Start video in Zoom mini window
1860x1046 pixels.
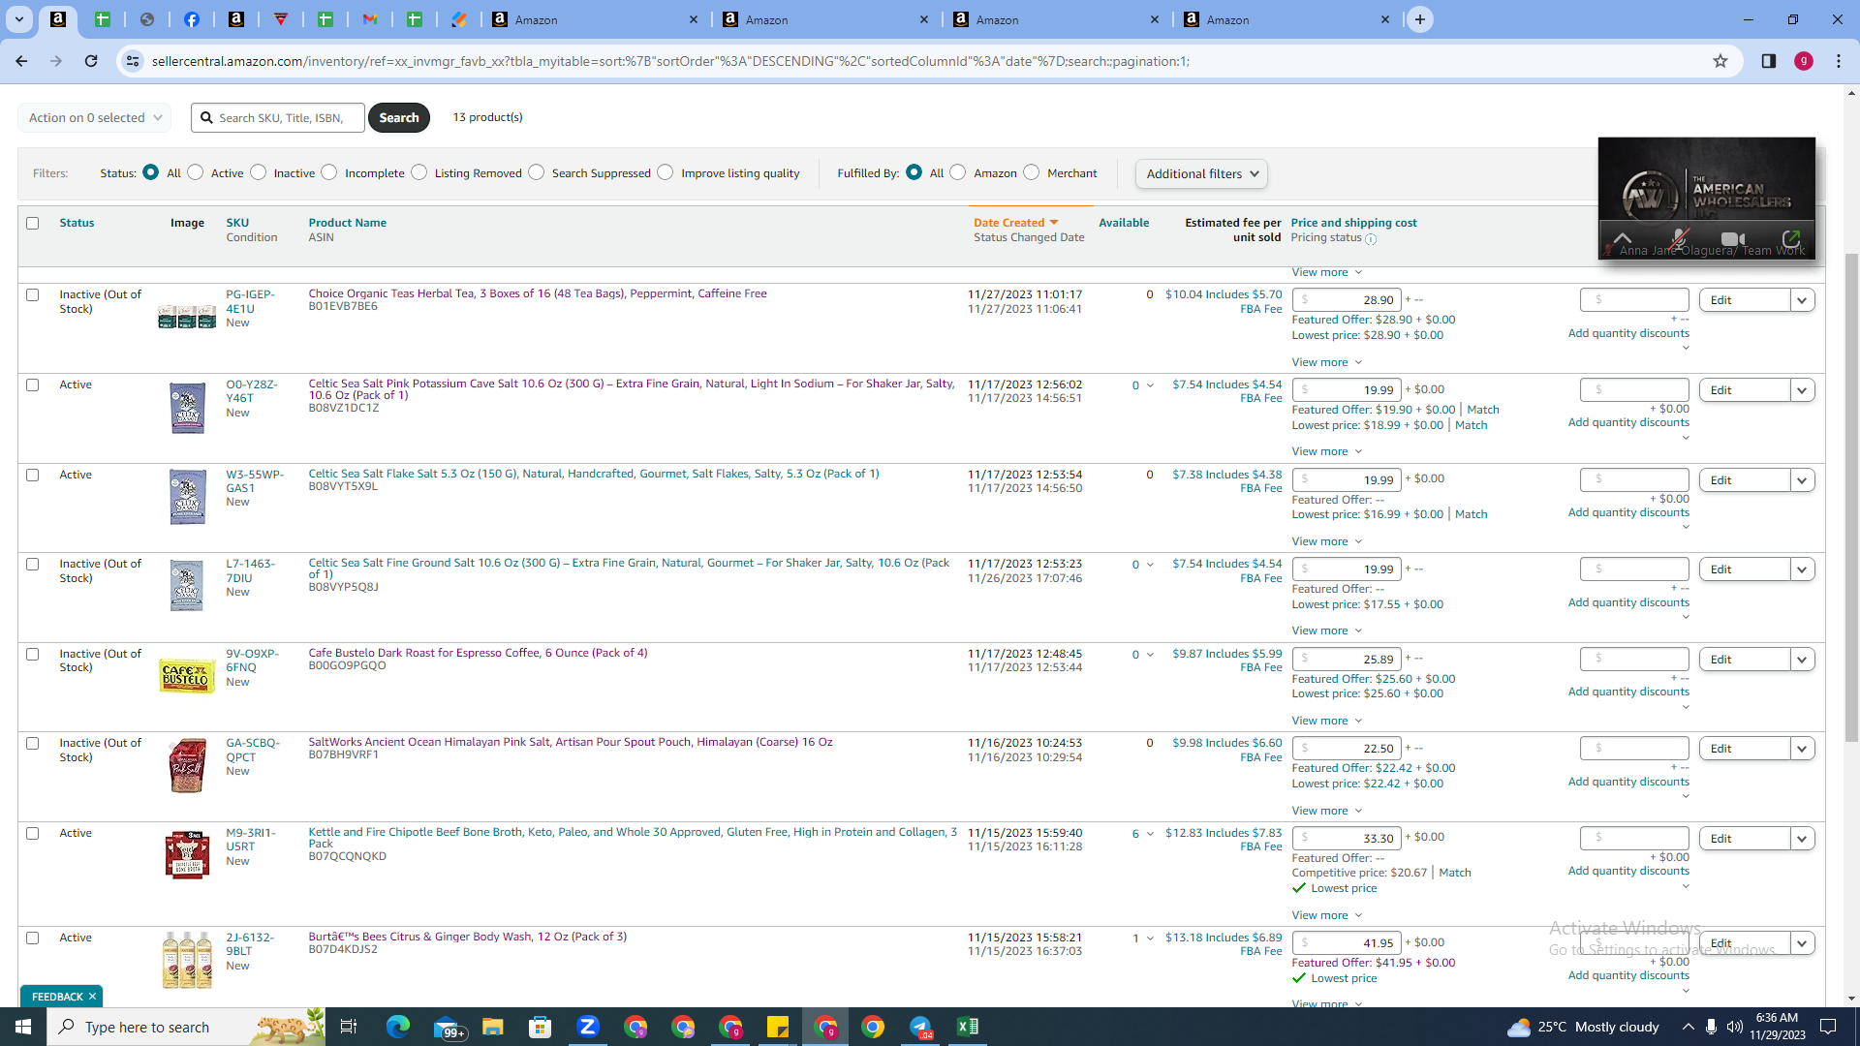[1733, 238]
